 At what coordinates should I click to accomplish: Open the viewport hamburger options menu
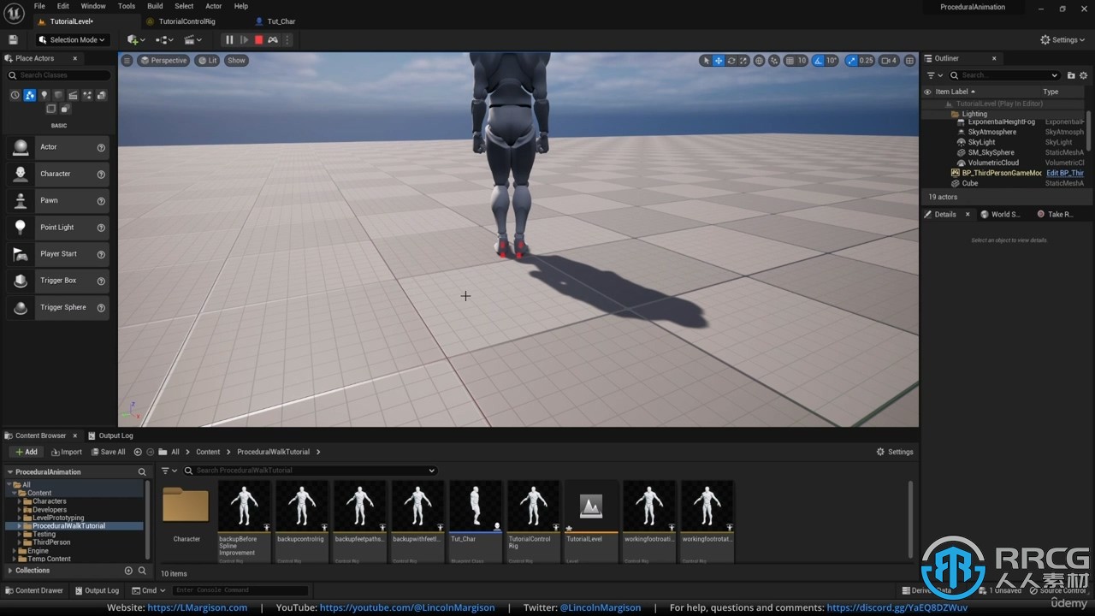coord(127,61)
